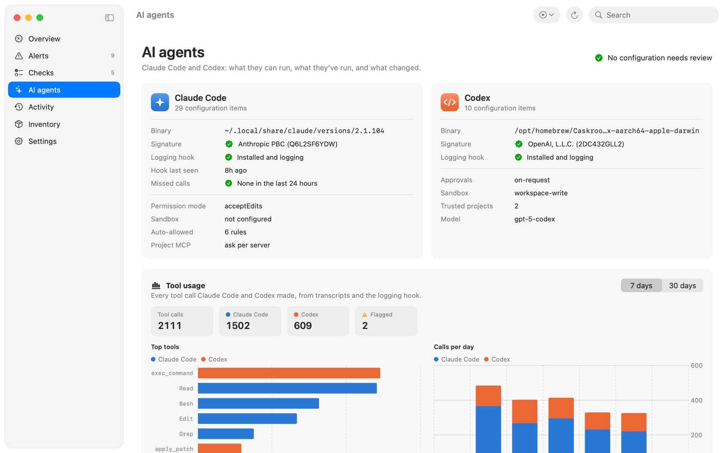
Task: Open the run-scan dropdown in the toolbar
Action: click(x=546, y=15)
